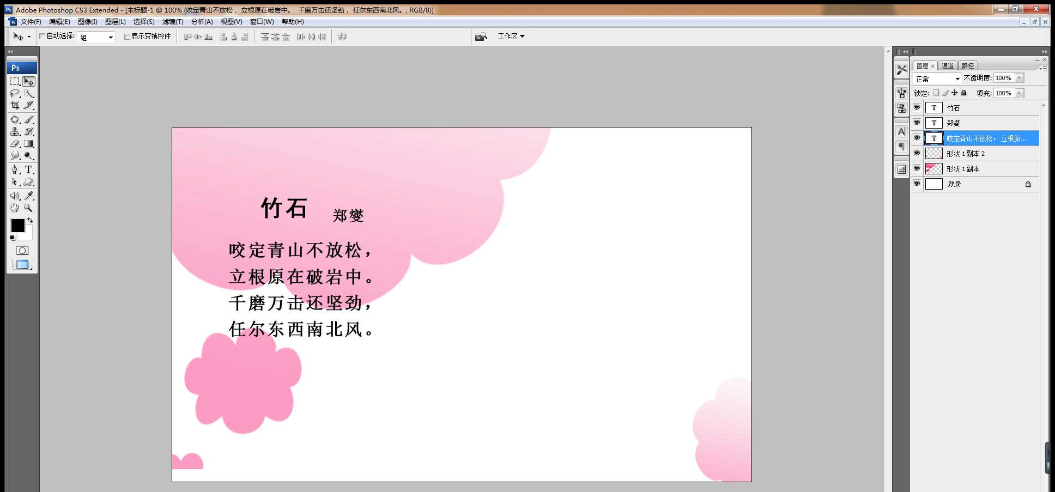The height and width of the screenshot is (492, 1055).
Task: Select the Clone Stamp tool
Action: tap(15, 131)
